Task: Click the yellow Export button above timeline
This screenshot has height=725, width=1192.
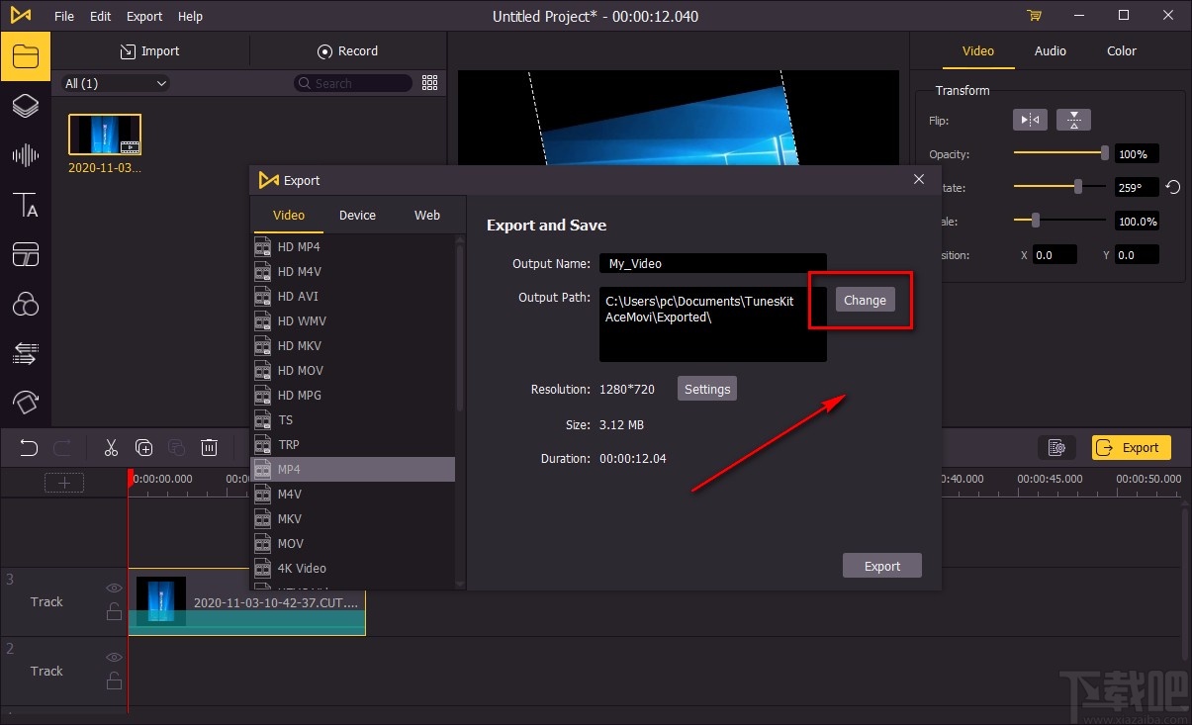Action: coord(1132,448)
